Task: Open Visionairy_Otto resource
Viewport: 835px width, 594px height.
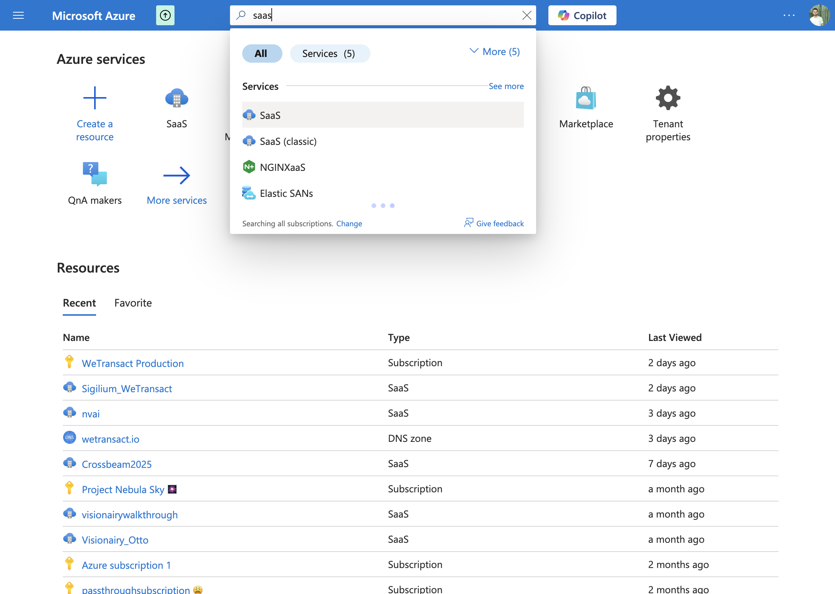Action: [115, 540]
